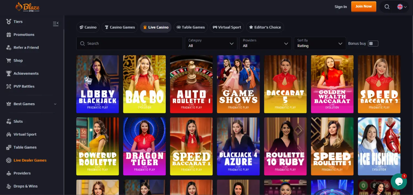The height and width of the screenshot is (195, 413).
Task: Switch to the Casino tab
Action: click(88, 27)
